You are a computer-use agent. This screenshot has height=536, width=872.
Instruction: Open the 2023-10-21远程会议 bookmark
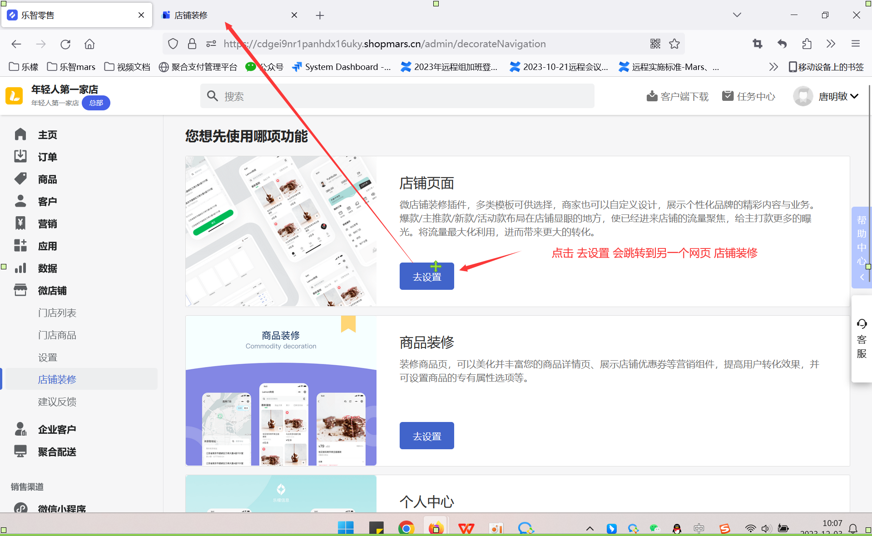(559, 67)
